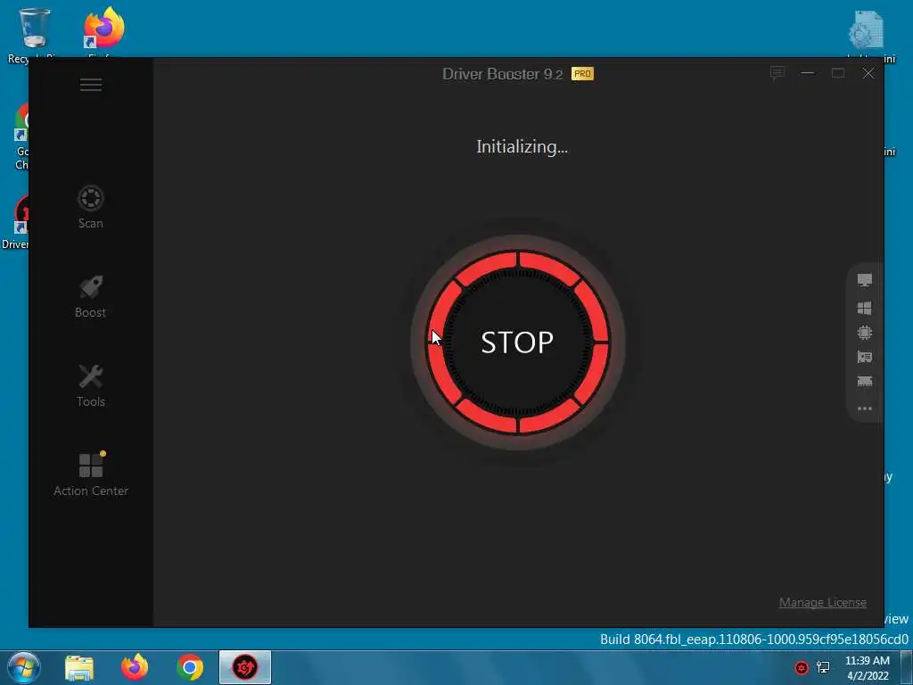Select Driver Booster taskbar button
The height and width of the screenshot is (685, 913).
245,667
